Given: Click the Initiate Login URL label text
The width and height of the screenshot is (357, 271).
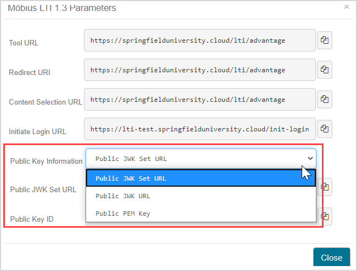Looking at the screenshot, I should [x=37, y=131].
